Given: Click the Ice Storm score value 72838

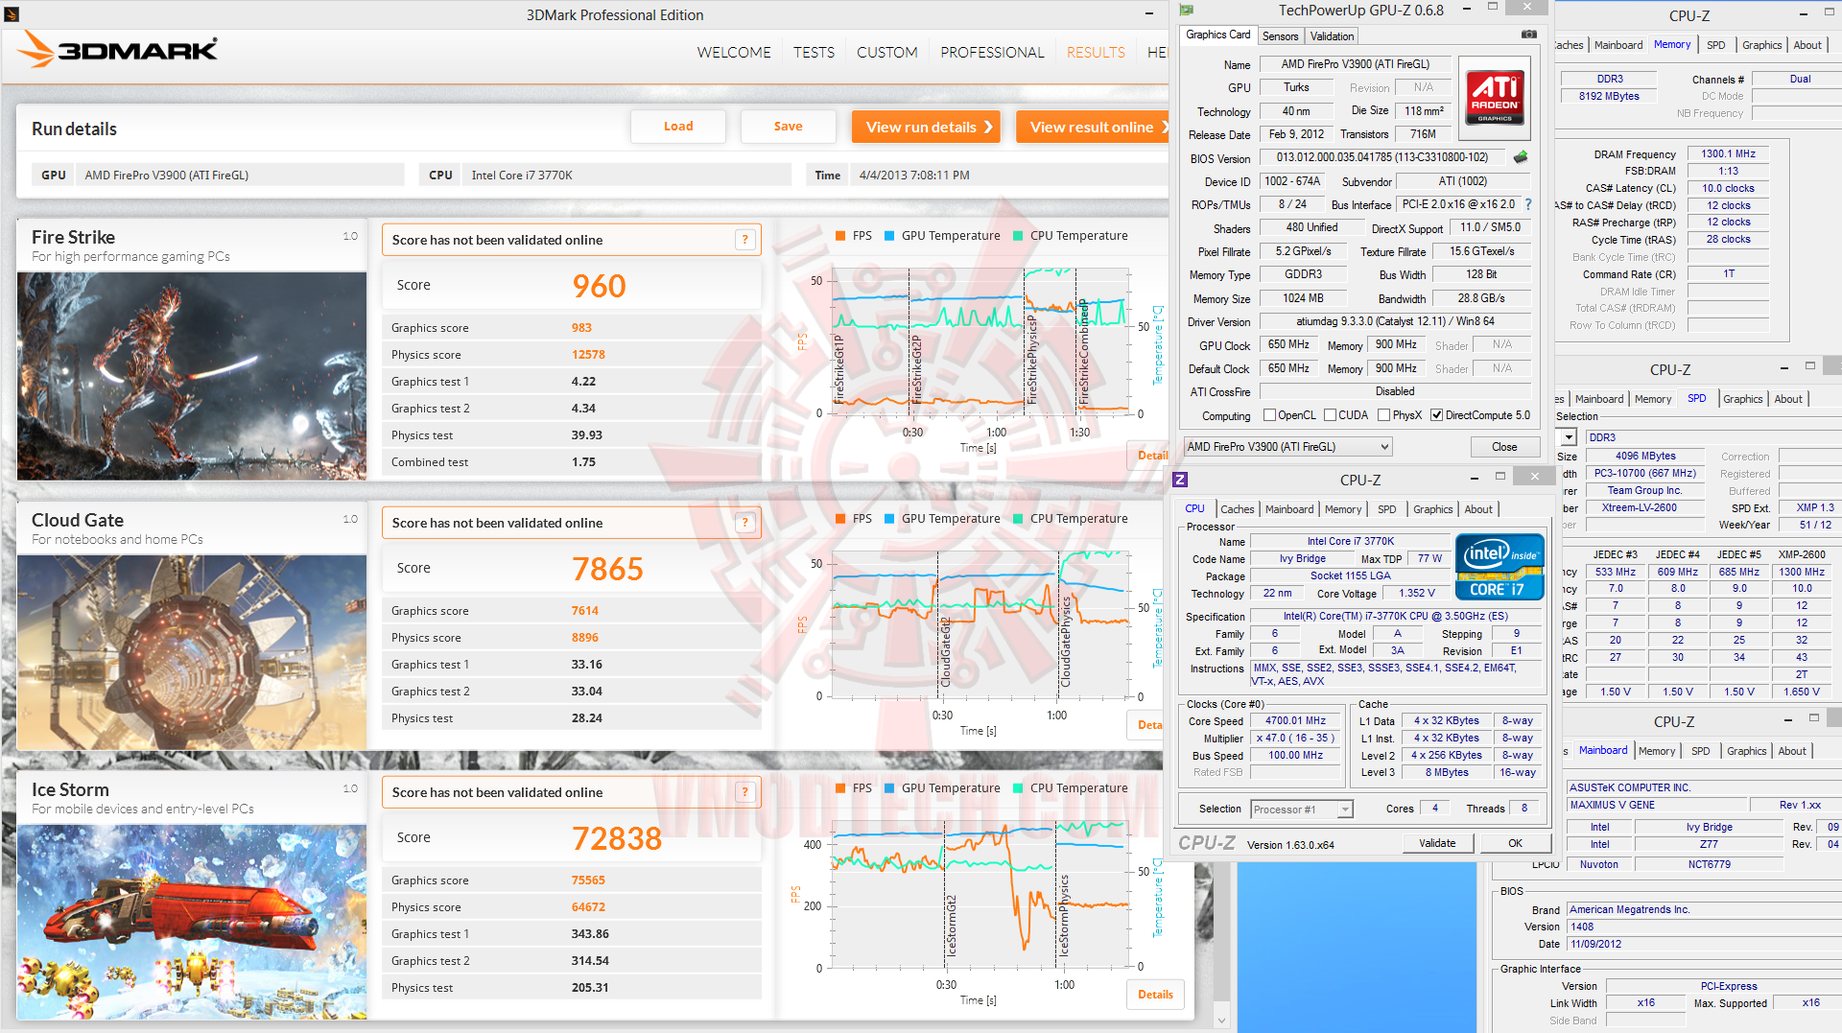Looking at the screenshot, I should 617,838.
